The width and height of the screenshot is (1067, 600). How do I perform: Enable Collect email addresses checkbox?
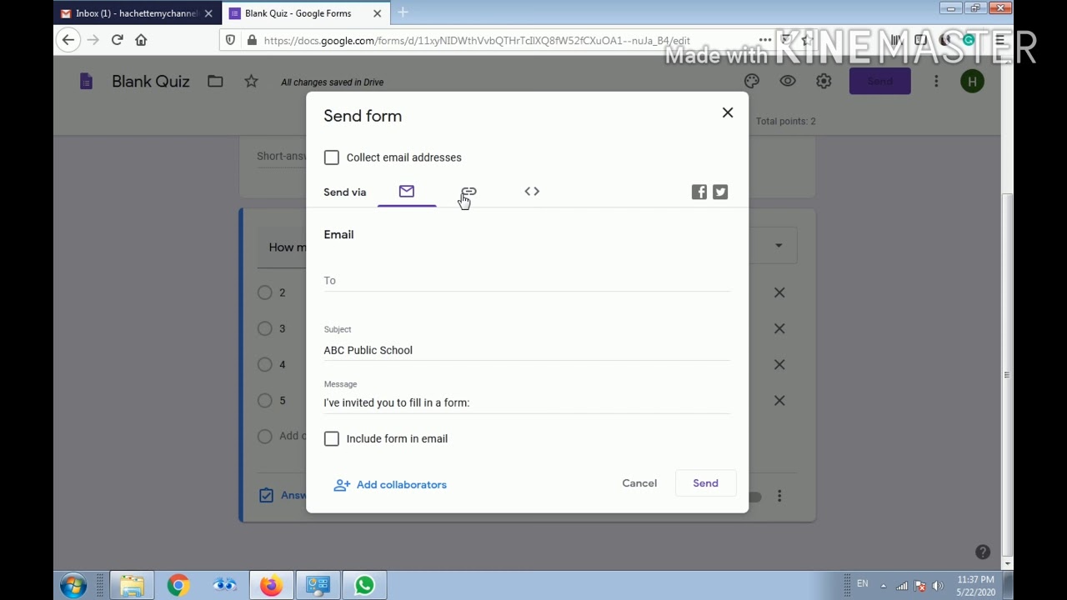click(x=332, y=157)
